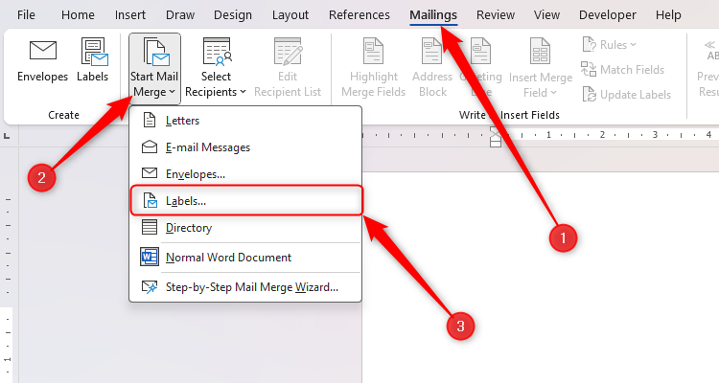Open the File tab
Image resolution: width=719 pixels, height=383 pixels.
(x=26, y=15)
